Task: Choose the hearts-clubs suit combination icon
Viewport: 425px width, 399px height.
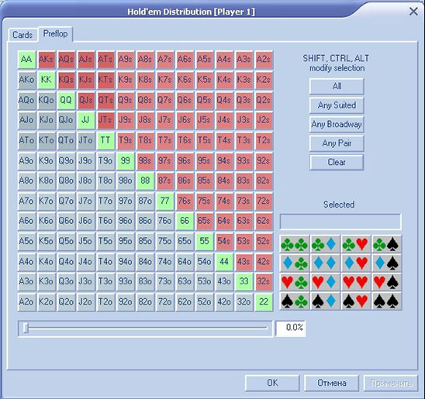Action: tap(295, 282)
